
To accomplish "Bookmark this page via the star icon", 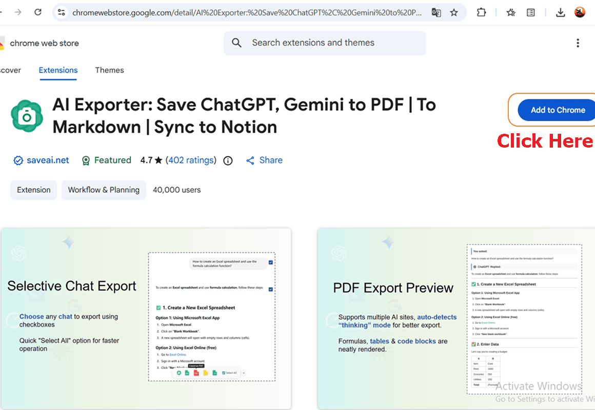I will (454, 12).
